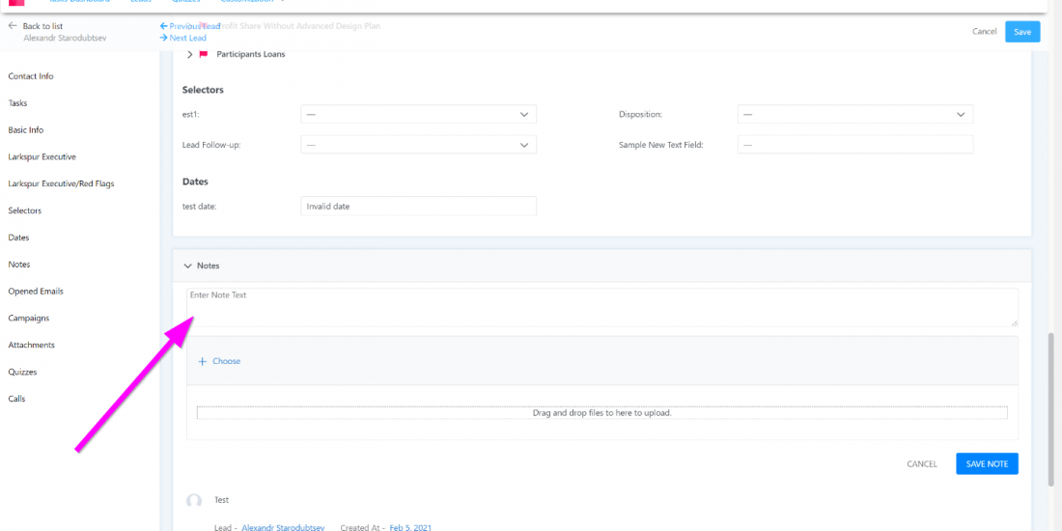The width and height of the screenshot is (1062, 531).
Task: Click the test date input field
Action: click(418, 206)
